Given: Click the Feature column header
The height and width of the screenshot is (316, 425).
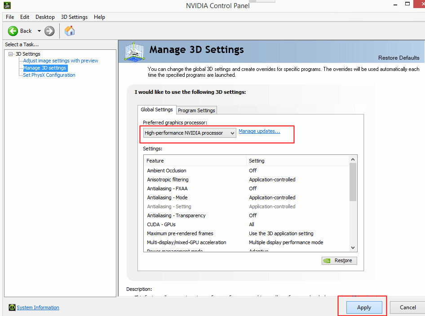Looking at the screenshot, I should (195, 161).
